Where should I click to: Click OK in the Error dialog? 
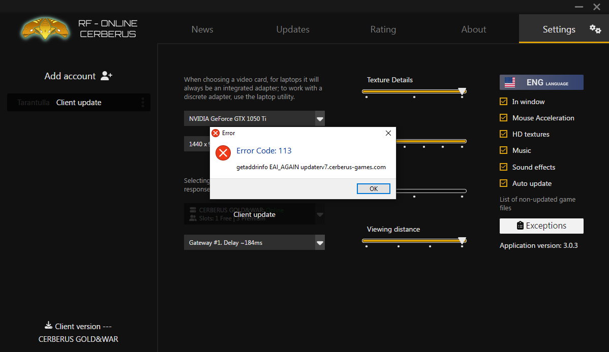tap(374, 188)
